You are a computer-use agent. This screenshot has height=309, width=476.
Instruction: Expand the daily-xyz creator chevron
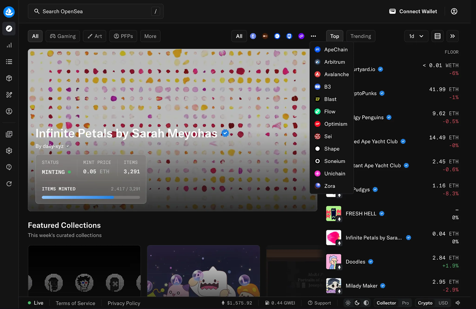click(x=68, y=146)
